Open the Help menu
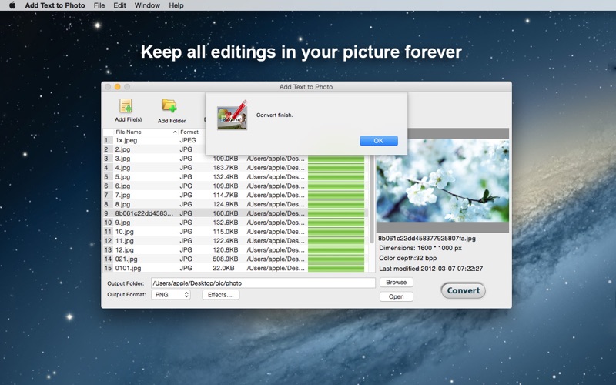The height and width of the screenshot is (385, 616). click(176, 5)
